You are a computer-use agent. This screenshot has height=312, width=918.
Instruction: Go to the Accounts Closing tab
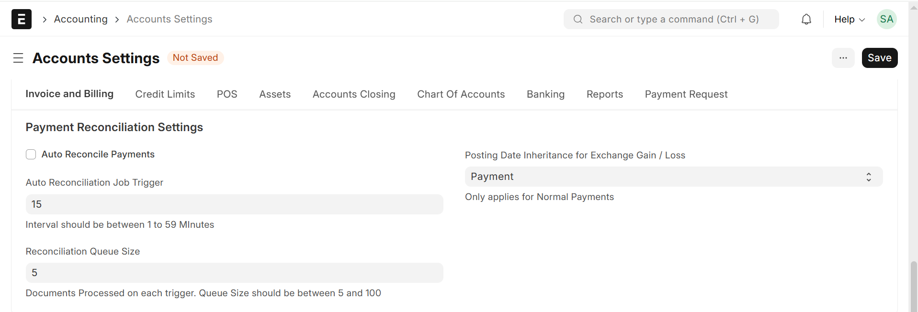tap(354, 94)
